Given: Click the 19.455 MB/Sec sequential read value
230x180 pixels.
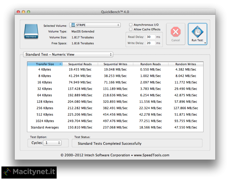Looking at the screenshot, I should click(80, 69).
